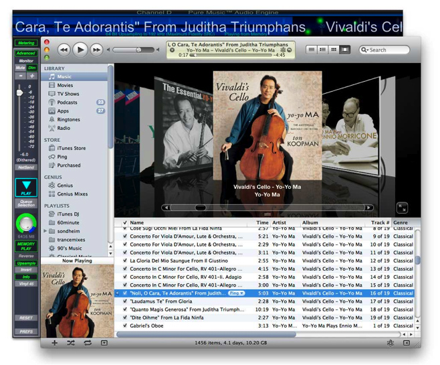
Task: Open the Ping dropdown on selected track
Action: 236,293
